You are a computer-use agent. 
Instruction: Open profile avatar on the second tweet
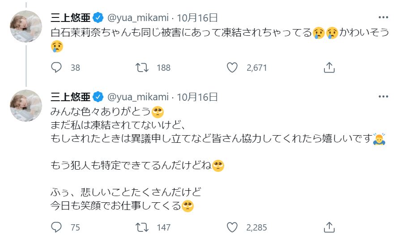pos(26,106)
